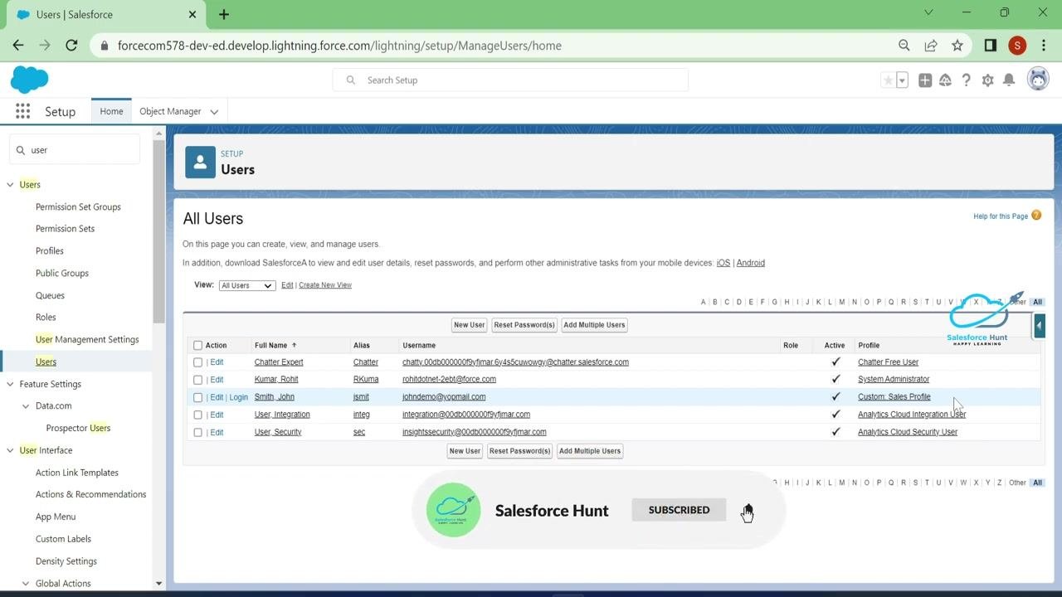Check the Smith, John row checkbox
Viewport: 1062px width, 597px height.
point(197,397)
